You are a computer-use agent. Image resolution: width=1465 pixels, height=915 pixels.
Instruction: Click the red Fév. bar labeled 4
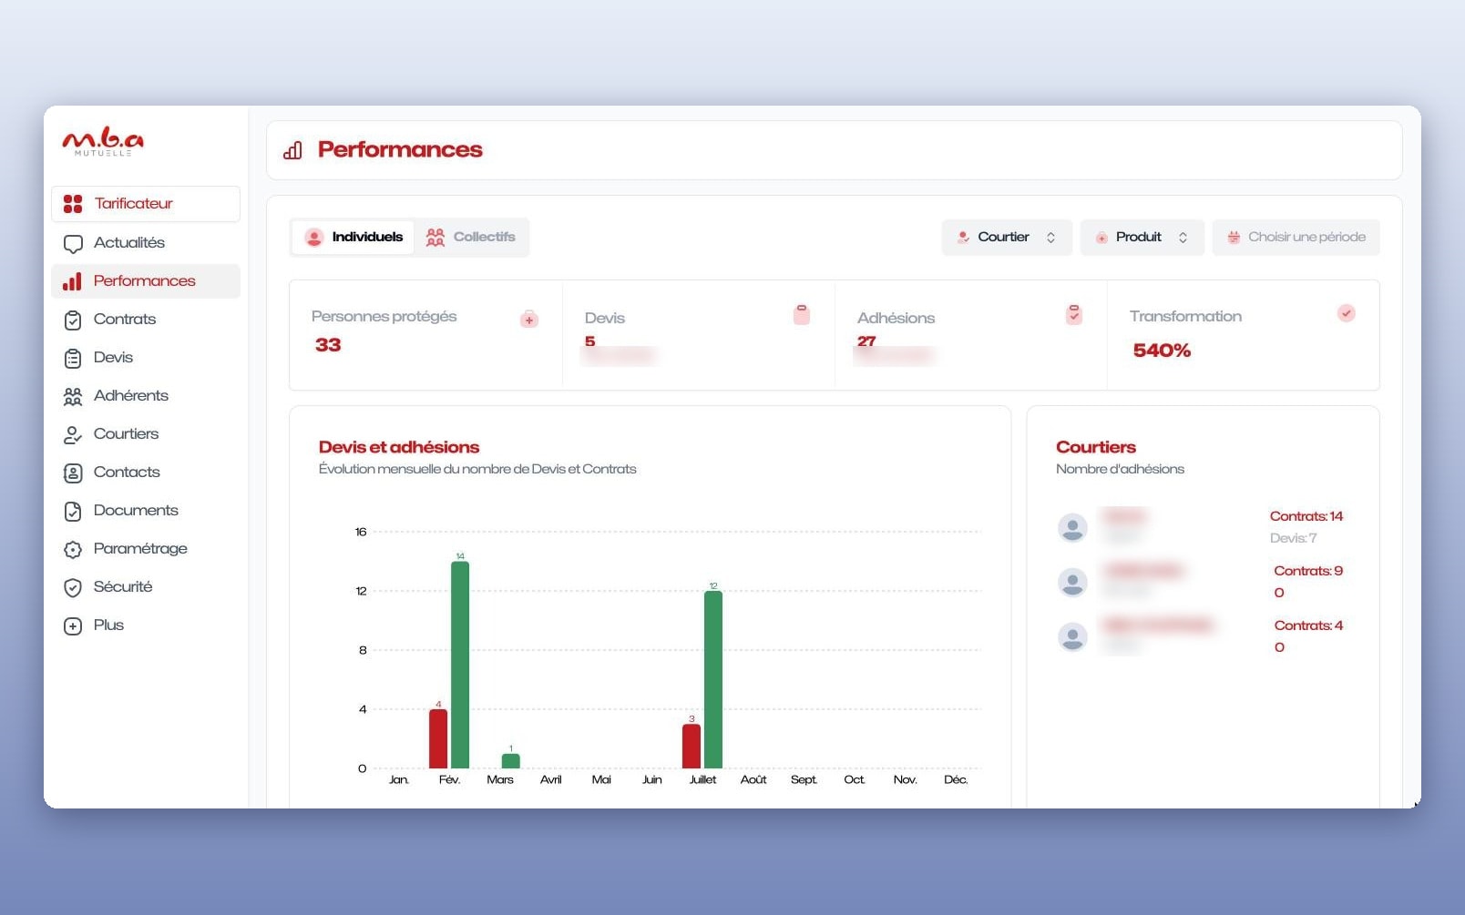pyautogui.click(x=438, y=738)
